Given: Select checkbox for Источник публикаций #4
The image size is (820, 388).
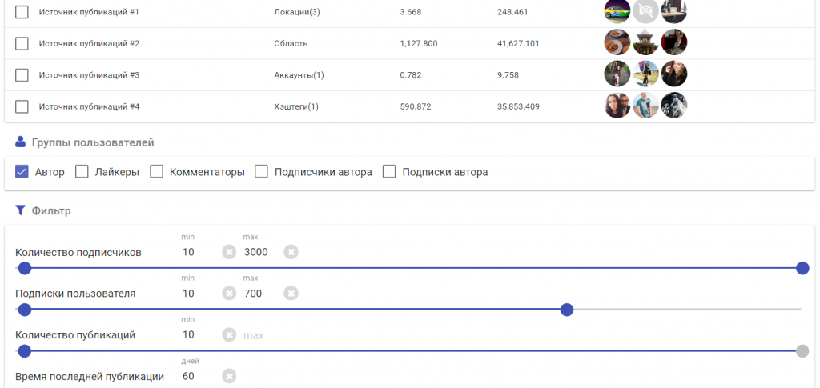Looking at the screenshot, I should coord(22,107).
